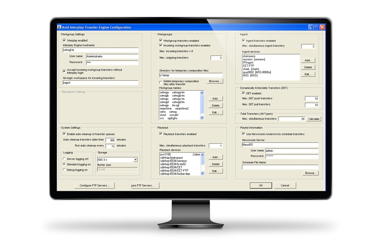
Task: Select 'sdinhxp:6534/foobar-dep' in Playback devices list
Action: pos(175,174)
